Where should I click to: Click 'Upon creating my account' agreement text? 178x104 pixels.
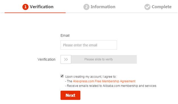[91, 76]
